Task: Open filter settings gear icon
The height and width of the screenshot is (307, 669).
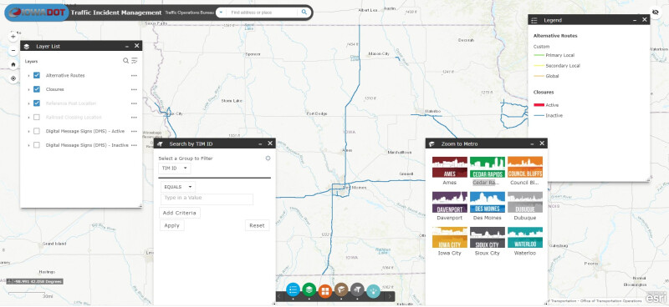Action: pyautogui.click(x=268, y=158)
